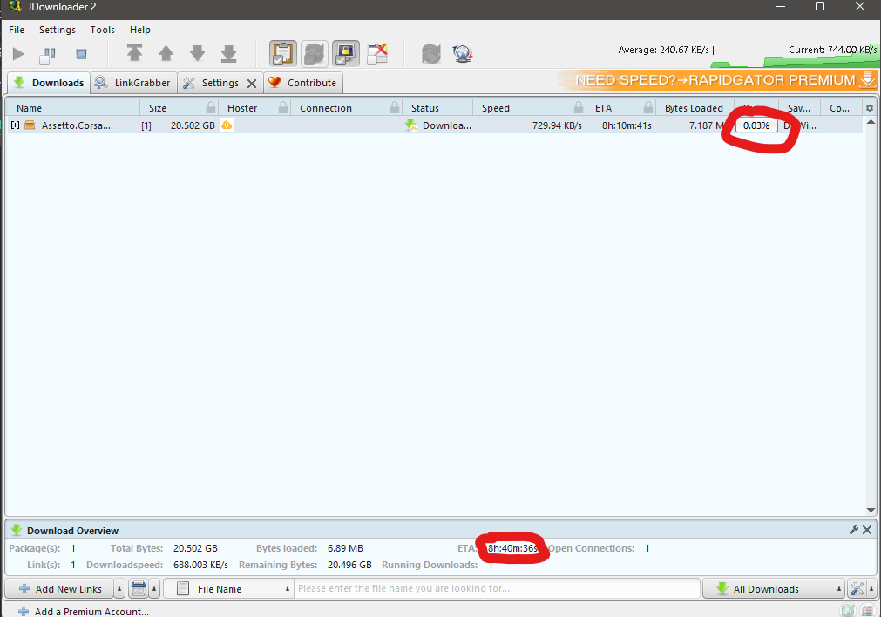This screenshot has height=617, width=881.
Task: Click the Add New Links button
Action: (59, 589)
